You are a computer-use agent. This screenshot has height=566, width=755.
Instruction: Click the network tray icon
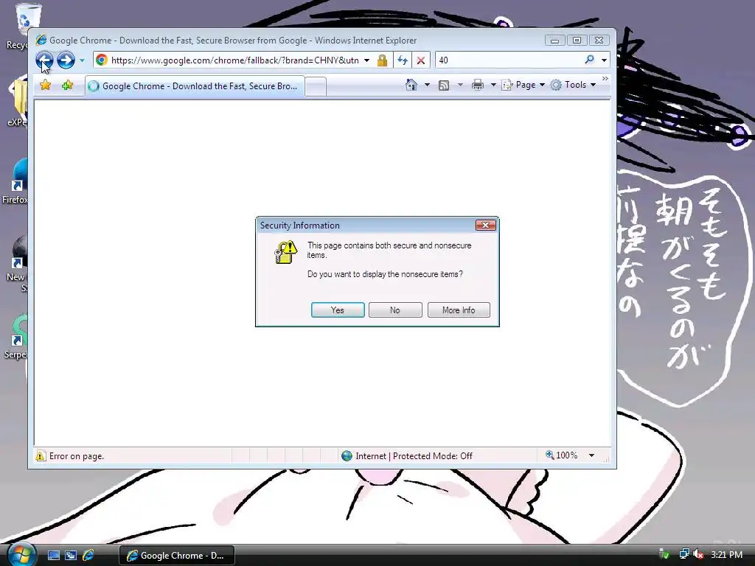coord(684,554)
